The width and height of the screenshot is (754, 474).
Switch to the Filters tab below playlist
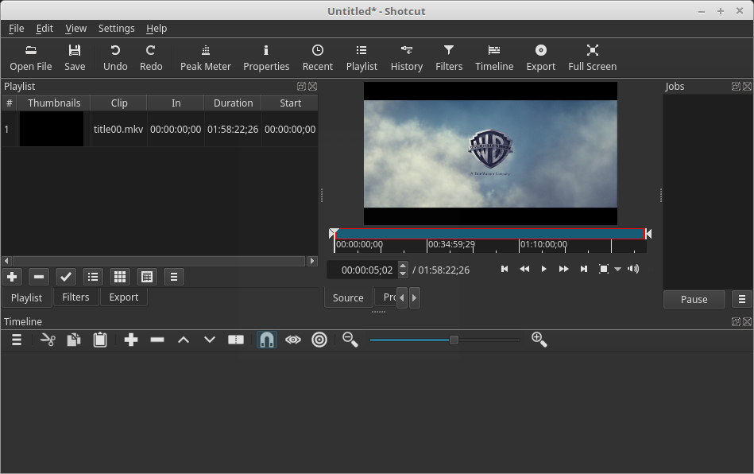(x=75, y=297)
